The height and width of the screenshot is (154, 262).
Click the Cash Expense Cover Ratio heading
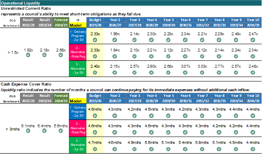click(26, 84)
